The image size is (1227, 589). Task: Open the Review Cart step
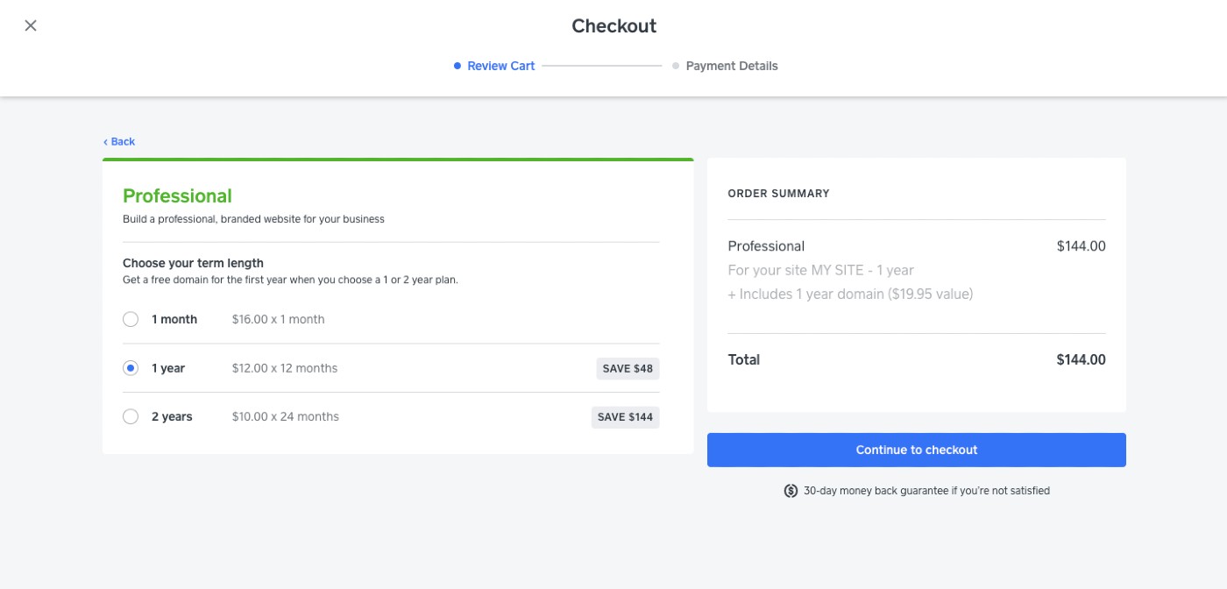(x=500, y=66)
